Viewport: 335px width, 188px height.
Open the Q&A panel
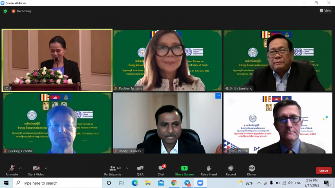[140, 170]
